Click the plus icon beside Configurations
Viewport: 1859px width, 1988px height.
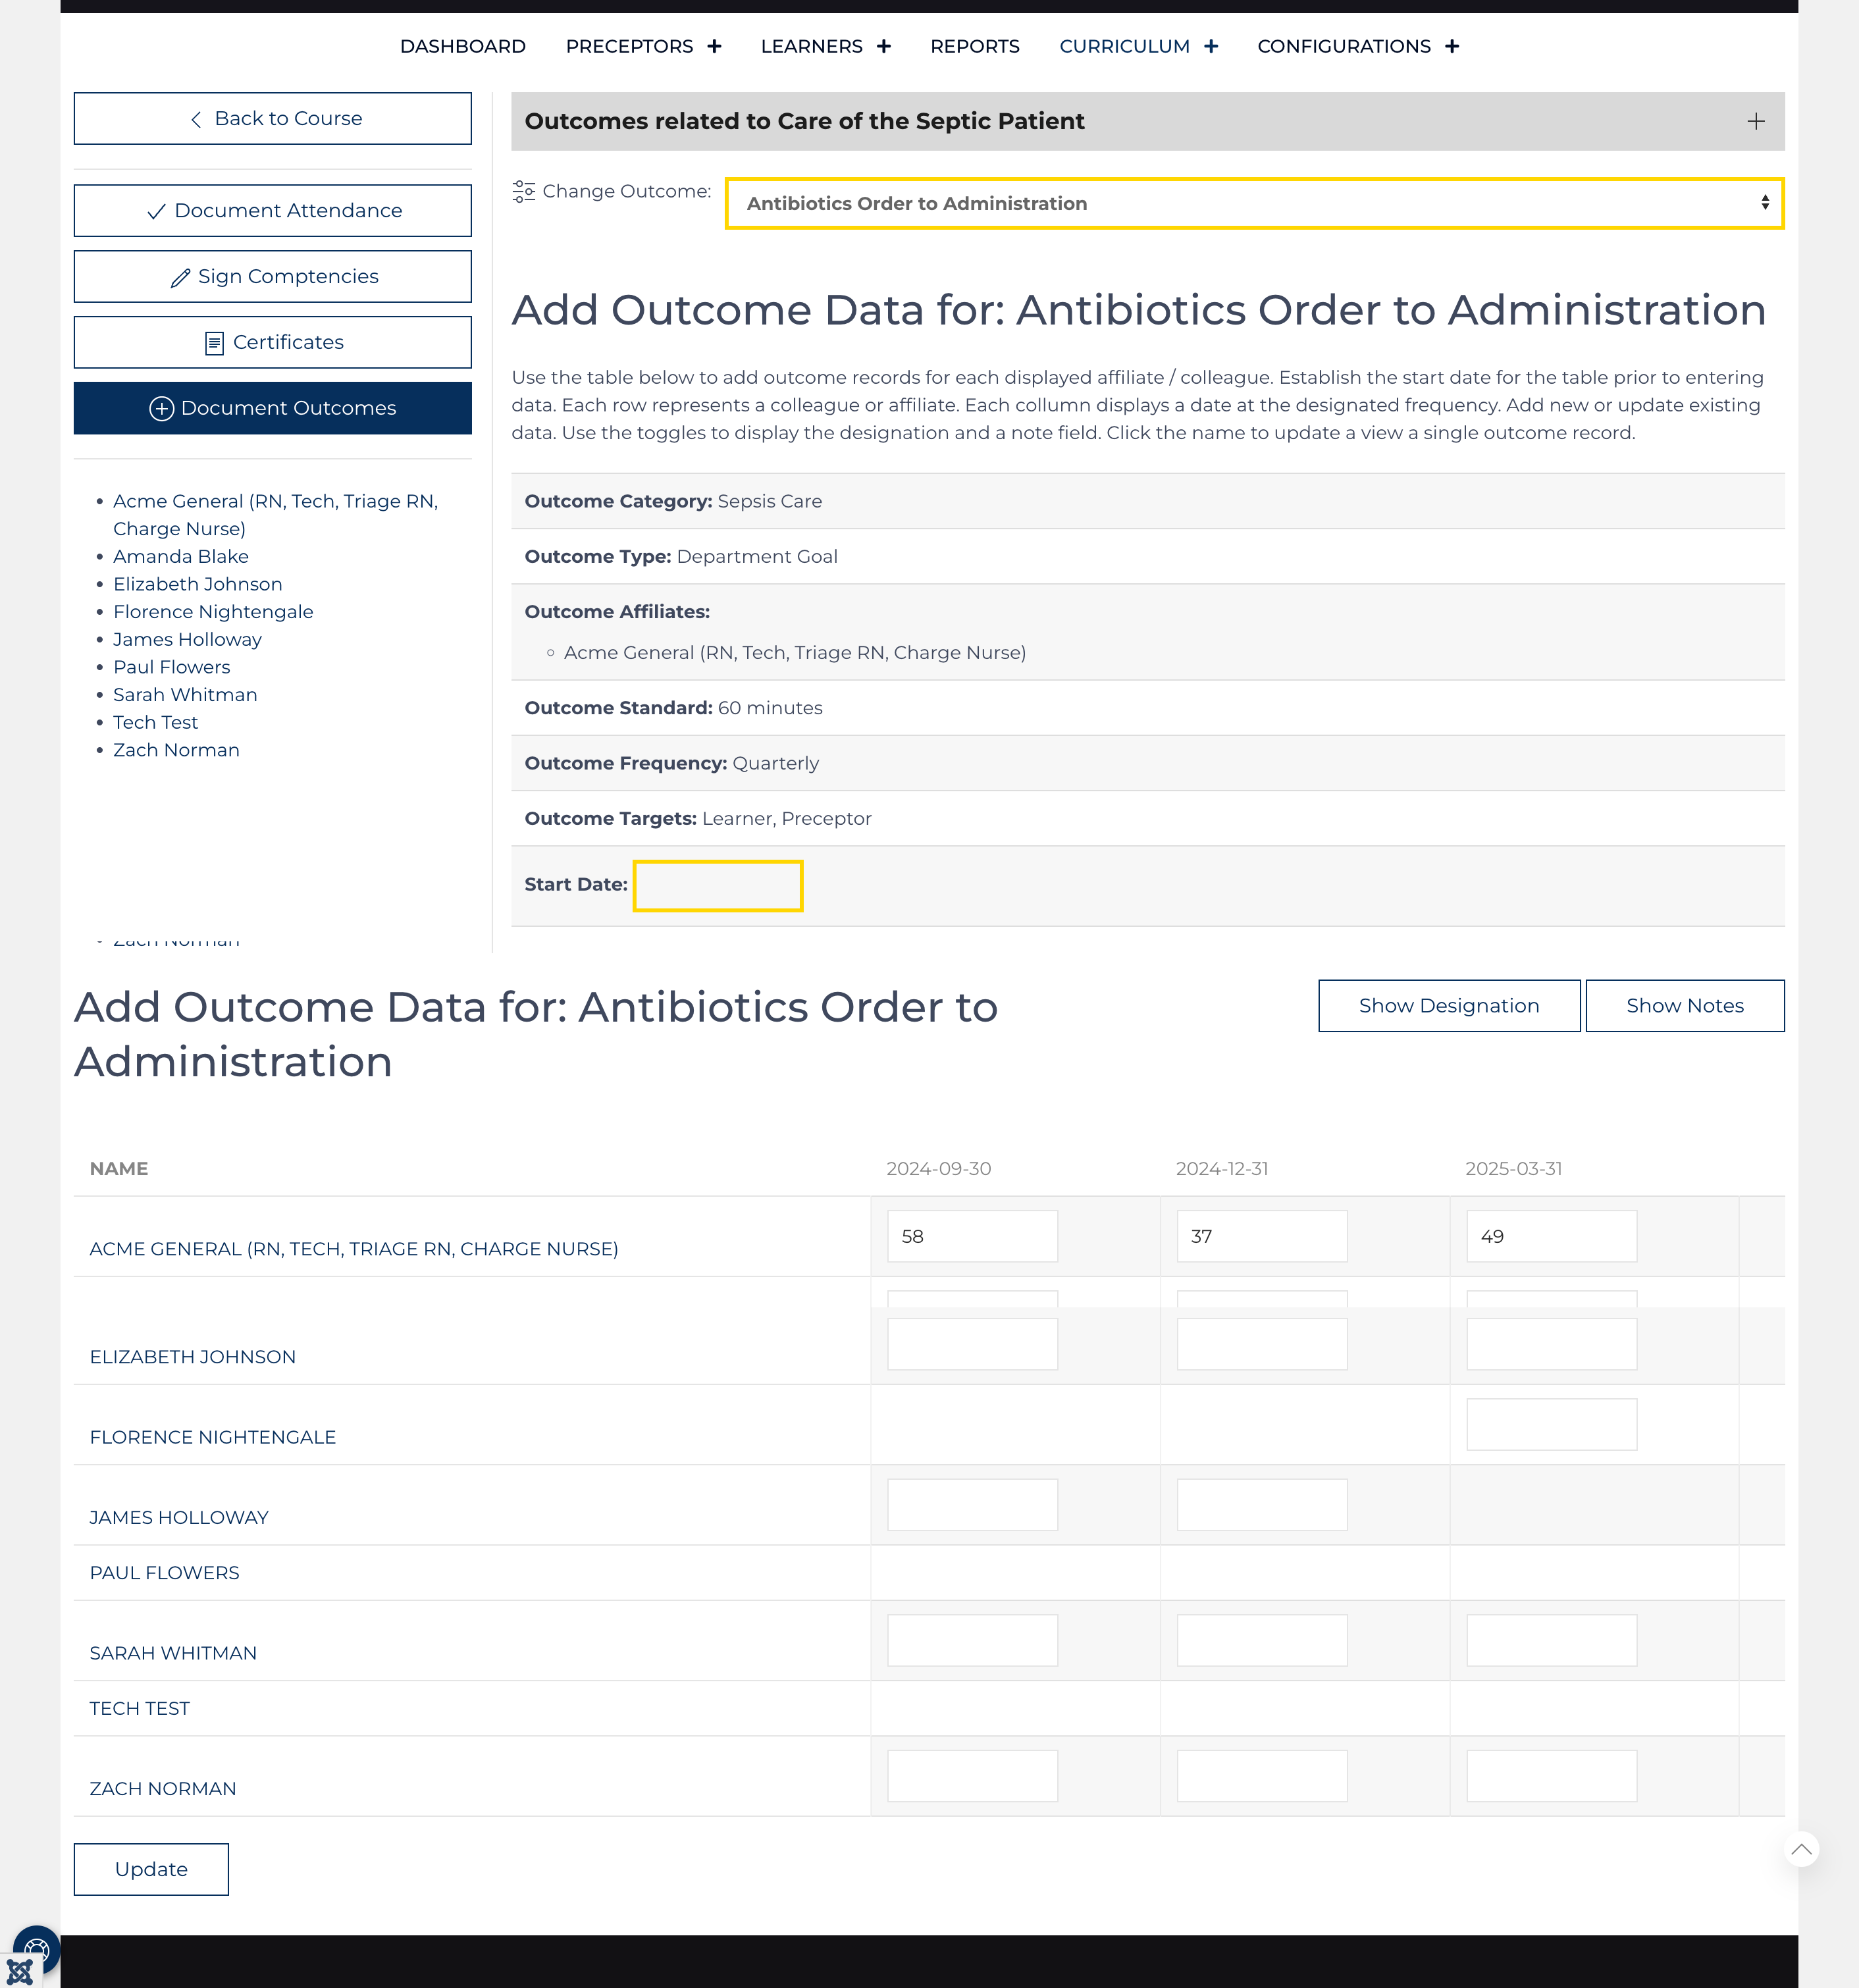coord(1452,46)
